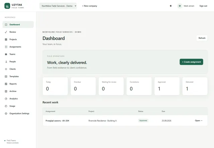Select the Corrections stat card
Screen dimensions: 214x148
[139, 86]
